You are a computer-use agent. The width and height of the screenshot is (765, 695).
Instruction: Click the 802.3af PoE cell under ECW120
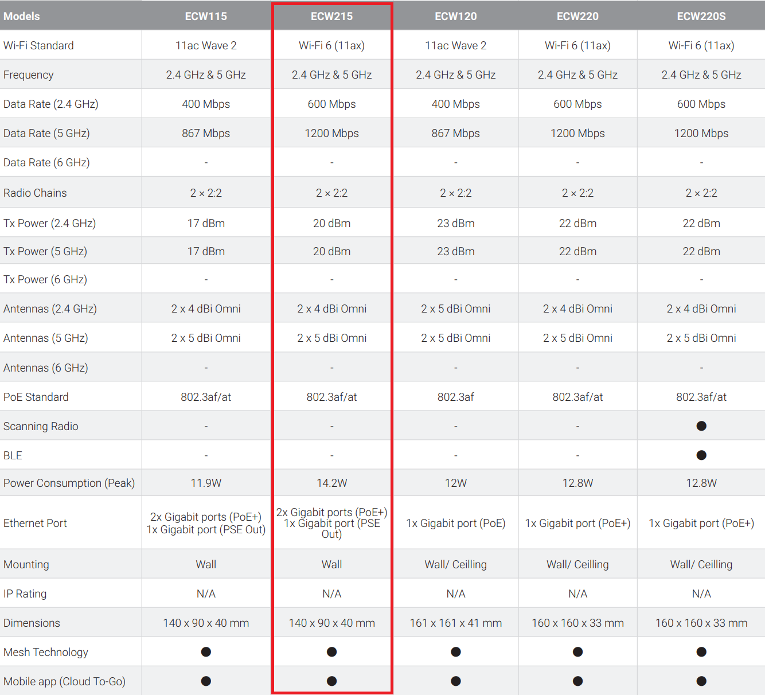coord(456,397)
